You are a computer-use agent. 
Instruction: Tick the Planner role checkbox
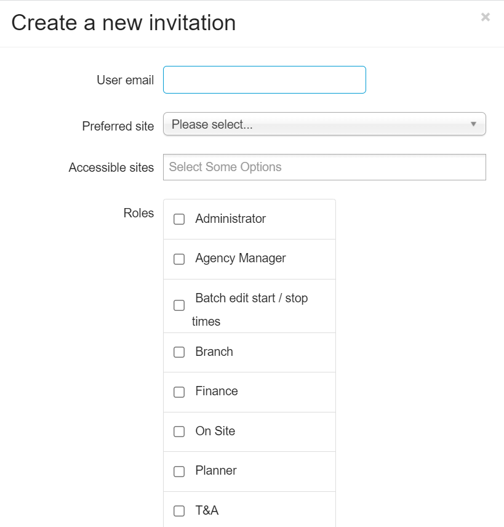pyautogui.click(x=179, y=472)
